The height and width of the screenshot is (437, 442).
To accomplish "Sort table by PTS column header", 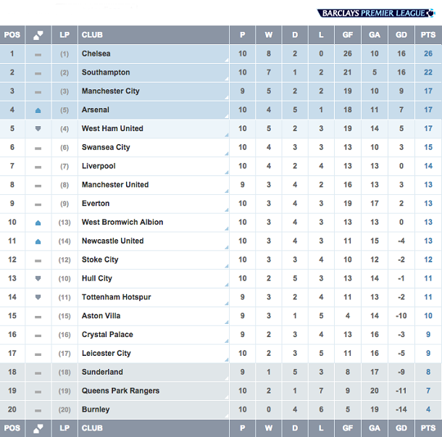I will coord(428,35).
